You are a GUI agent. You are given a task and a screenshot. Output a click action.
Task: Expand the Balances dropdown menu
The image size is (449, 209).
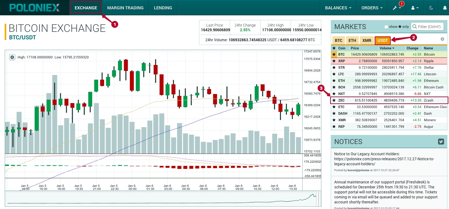[338, 8]
